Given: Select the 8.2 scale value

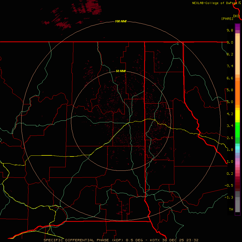Looking at the screenshot, I should pos(230,54).
